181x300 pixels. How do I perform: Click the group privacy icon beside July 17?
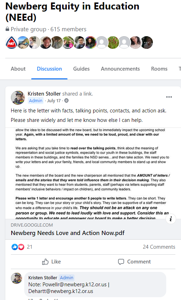pyautogui.click(x=66, y=100)
